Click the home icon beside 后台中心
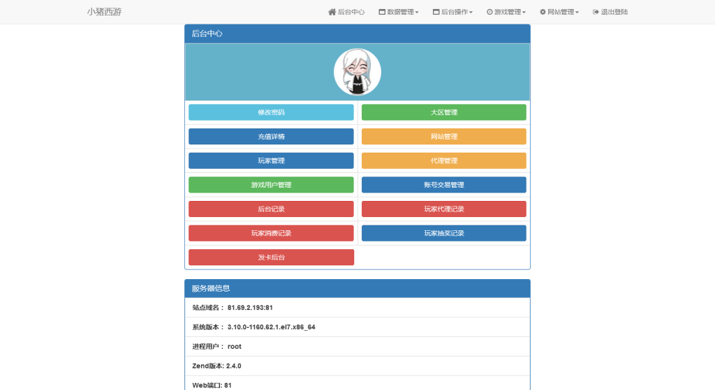The width and height of the screenshot is (715, 390). pos(332,12)
